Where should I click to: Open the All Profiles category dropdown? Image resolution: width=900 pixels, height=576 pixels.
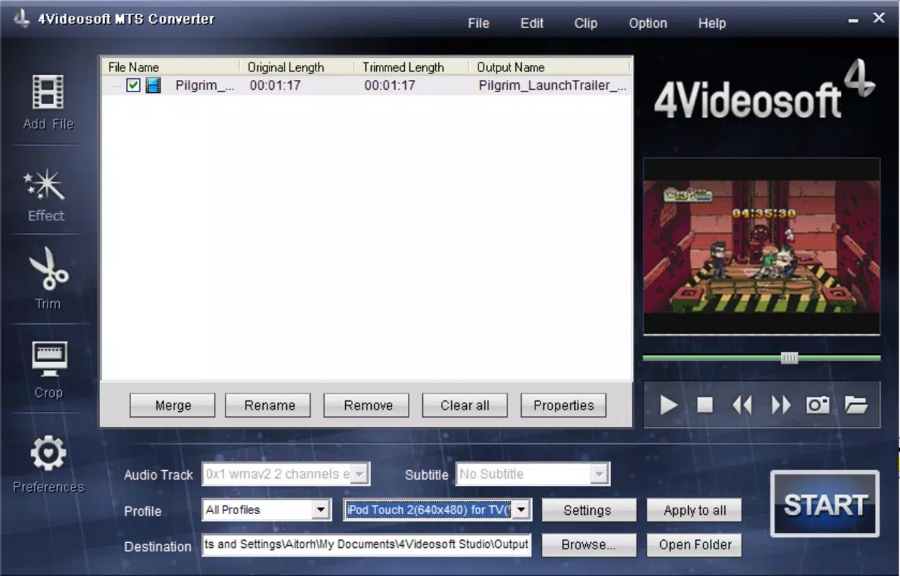(x=321, y=510)
